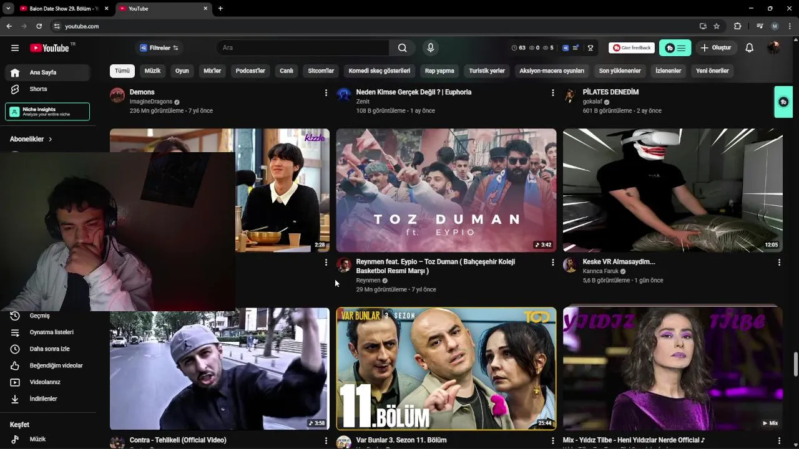Viewport: 799px width, 449px height.
Task: Select the Yeni öneriler chip
Action: pos(712,71)
